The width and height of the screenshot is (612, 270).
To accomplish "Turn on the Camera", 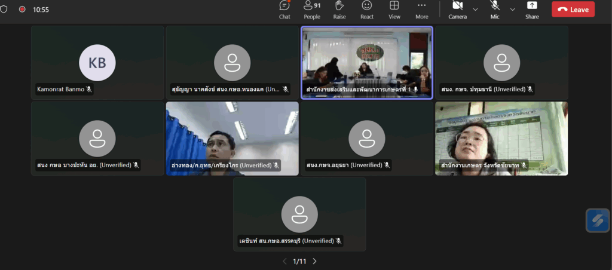I will 458,9.
